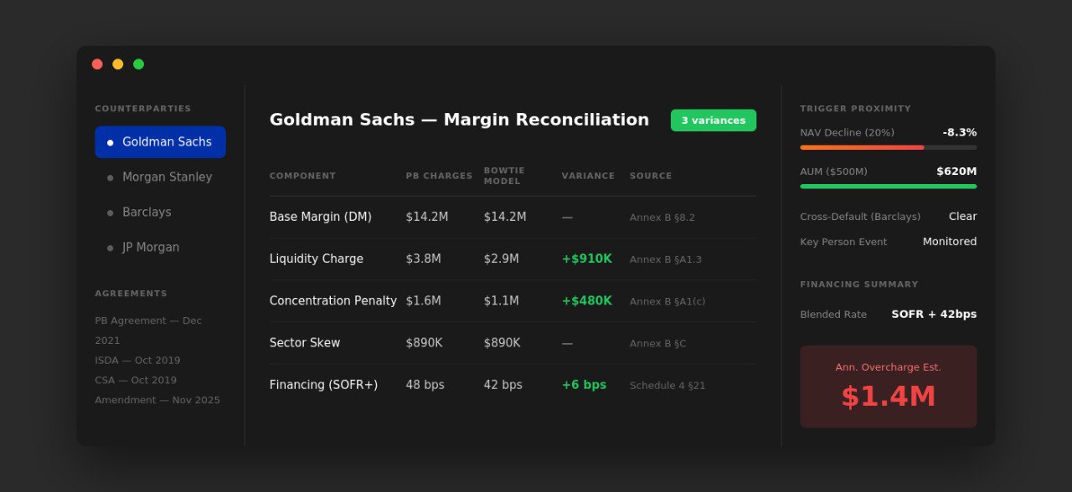Viewport: 1072px width, 492px height.
Task: Select the Morgan Stanley counterparty
Action: click(x=168, y=177)
